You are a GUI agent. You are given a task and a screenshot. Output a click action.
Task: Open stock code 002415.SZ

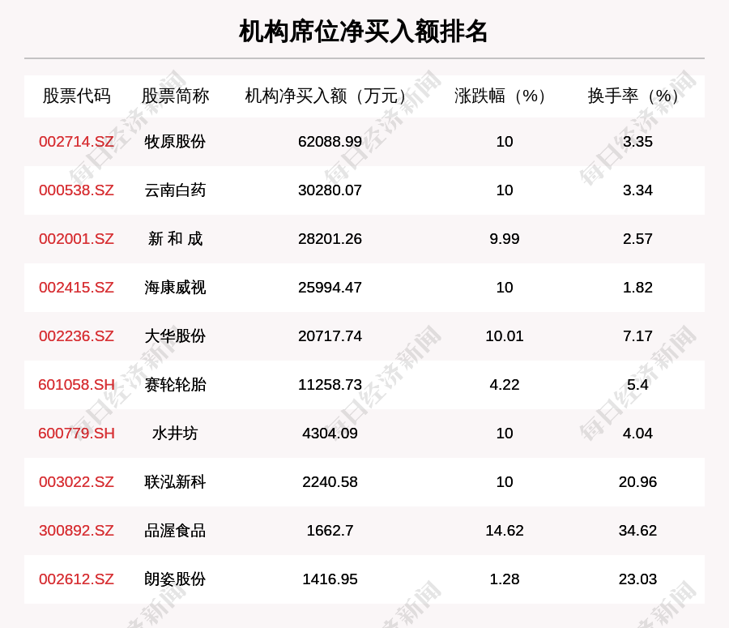click(x=77, y=288)
